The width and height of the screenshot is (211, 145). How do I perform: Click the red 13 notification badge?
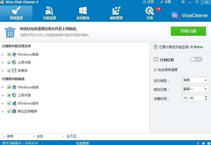(158, 9)
